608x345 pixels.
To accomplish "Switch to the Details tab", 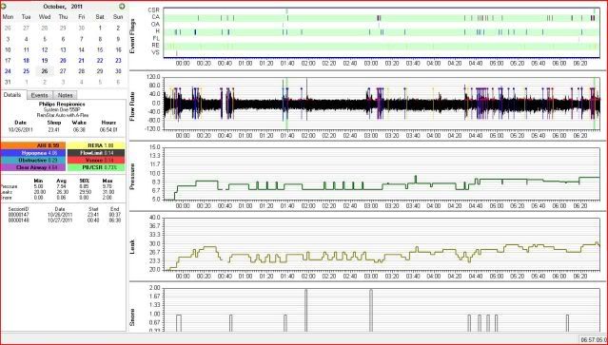I will [x=13, y=95].
